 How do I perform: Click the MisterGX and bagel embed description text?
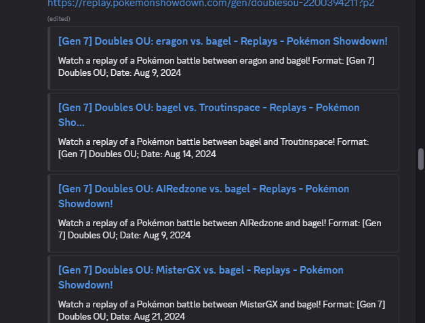(222, 310)
